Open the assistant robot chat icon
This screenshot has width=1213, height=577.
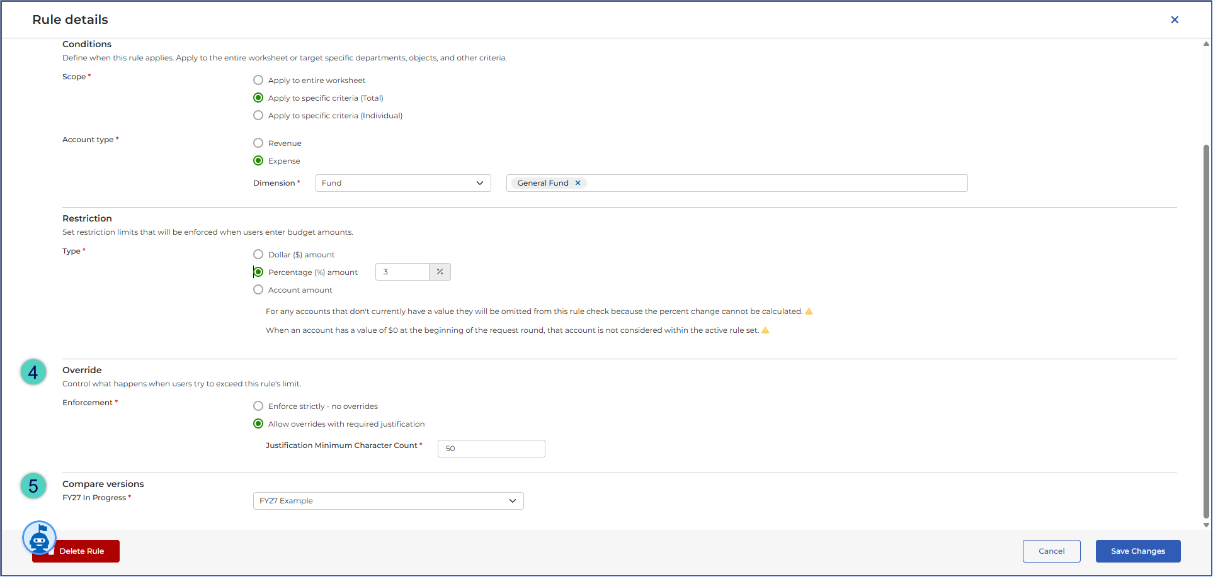click(40, 538)
